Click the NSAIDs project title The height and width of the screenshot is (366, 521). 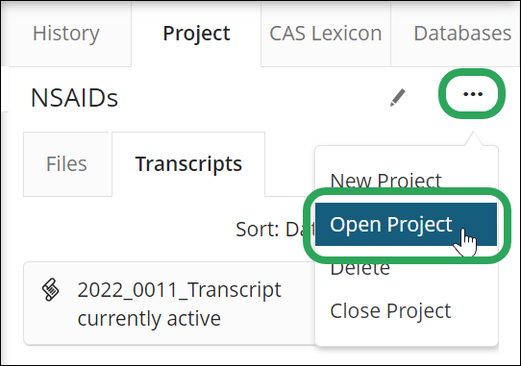(x=74, y=98)
